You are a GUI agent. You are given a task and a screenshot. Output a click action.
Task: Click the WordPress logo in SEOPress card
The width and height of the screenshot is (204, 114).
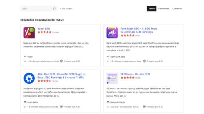tap(144, 107)
